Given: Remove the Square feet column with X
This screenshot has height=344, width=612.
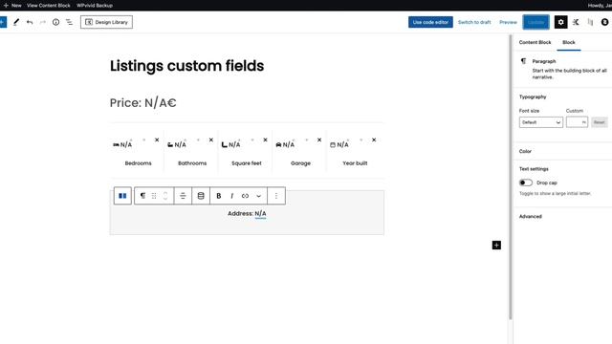Looking at the screenshot, I should tap(266, 140).
